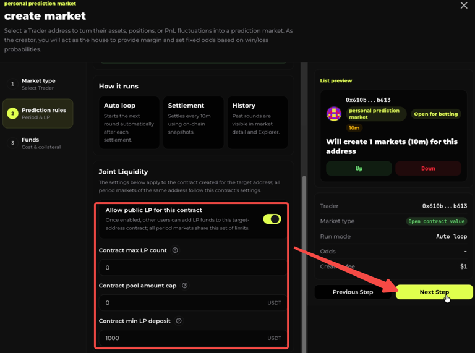Click the 'How it runs' heading
Screen dimensions: 475x353
(x=119, y=87)
